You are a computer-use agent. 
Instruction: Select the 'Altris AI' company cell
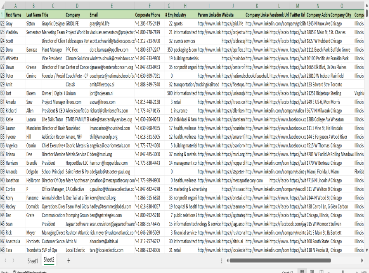coord(77,242)
